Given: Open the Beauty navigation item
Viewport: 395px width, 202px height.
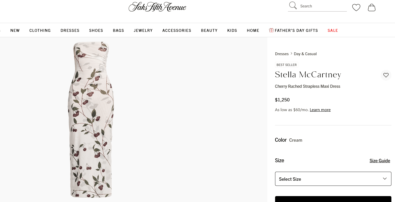Looking at the screenshot, I should point(209,31).
